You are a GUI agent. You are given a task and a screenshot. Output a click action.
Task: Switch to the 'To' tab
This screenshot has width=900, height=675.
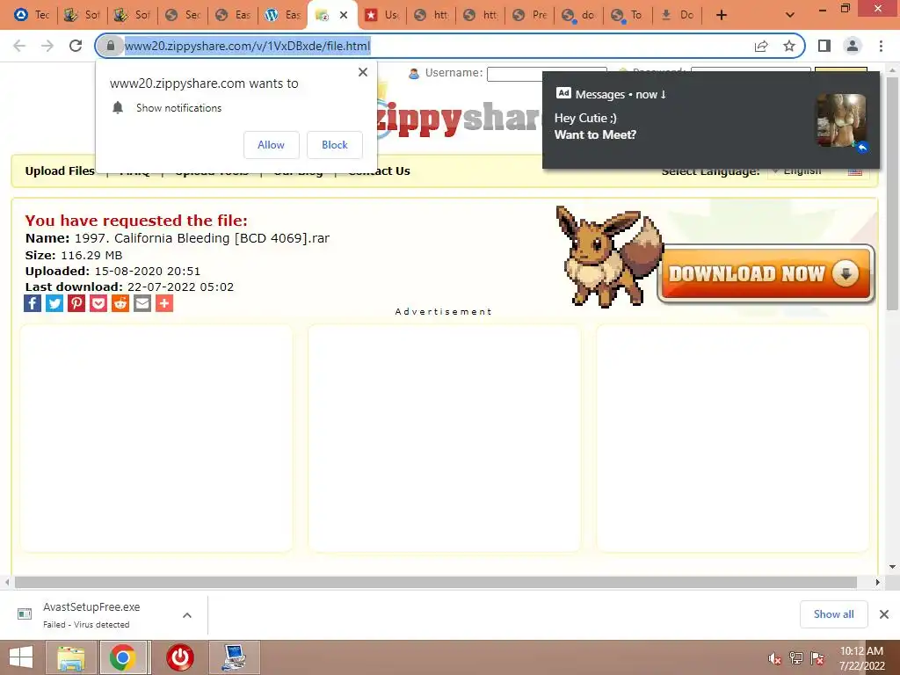click(x=628, y=15)
